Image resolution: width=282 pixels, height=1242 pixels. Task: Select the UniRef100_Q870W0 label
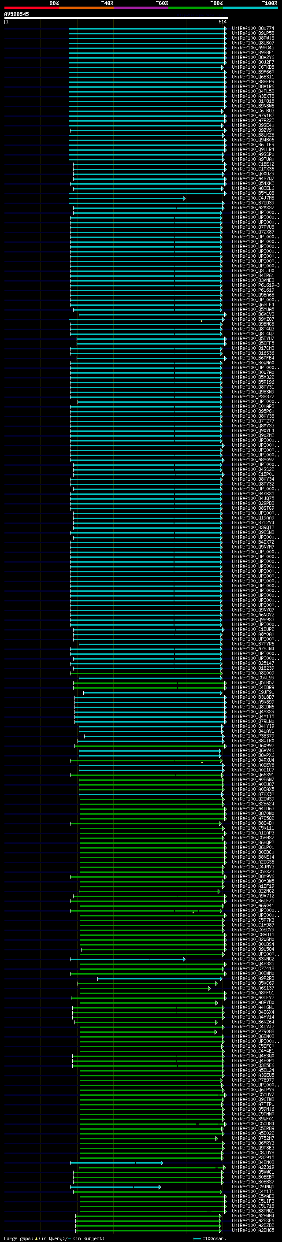click(x=253, y=813)
